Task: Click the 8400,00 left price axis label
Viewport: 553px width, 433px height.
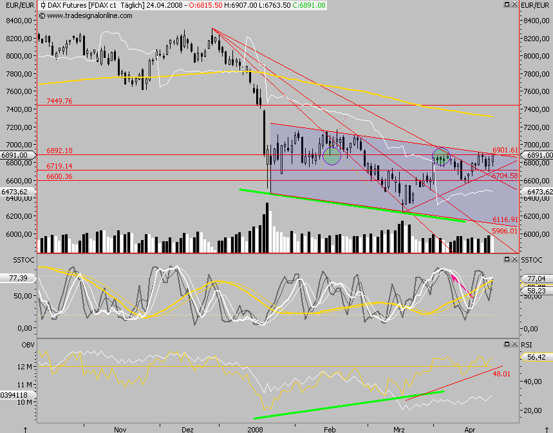Action: (19, 21)
